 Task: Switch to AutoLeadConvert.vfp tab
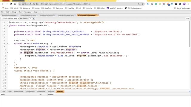[47, 15]
